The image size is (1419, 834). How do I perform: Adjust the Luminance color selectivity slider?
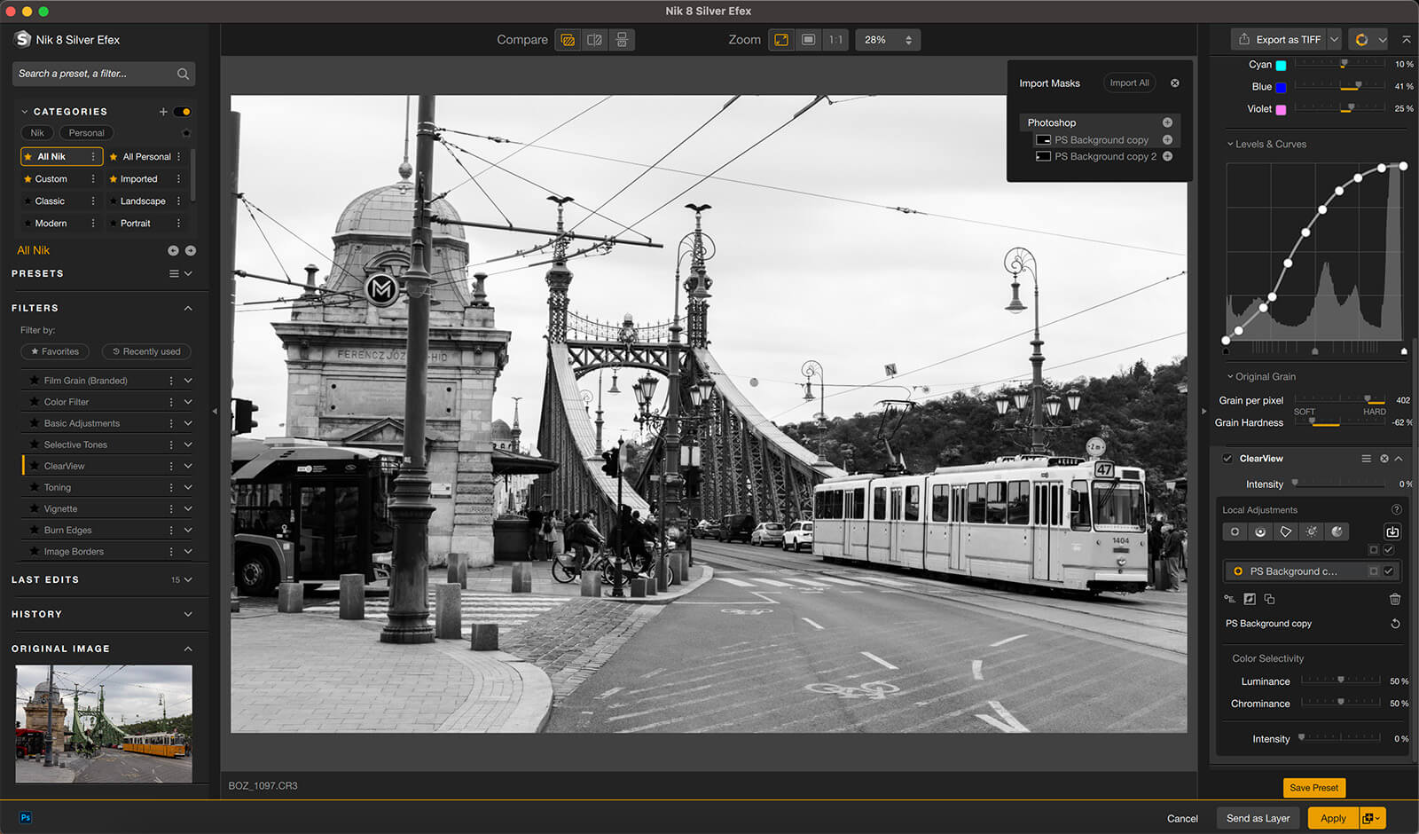(x=1340, y=681)
